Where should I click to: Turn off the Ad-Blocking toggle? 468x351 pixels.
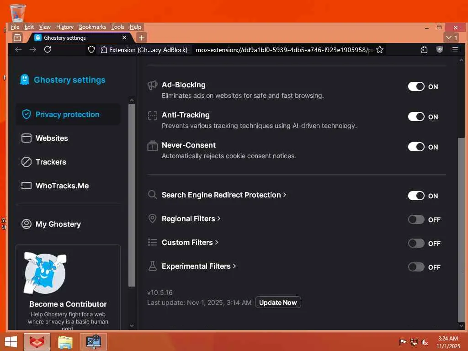[416, 86]
